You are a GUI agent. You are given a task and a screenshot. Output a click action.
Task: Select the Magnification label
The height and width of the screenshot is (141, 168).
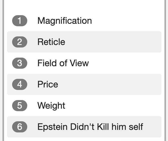coord(65,21)
